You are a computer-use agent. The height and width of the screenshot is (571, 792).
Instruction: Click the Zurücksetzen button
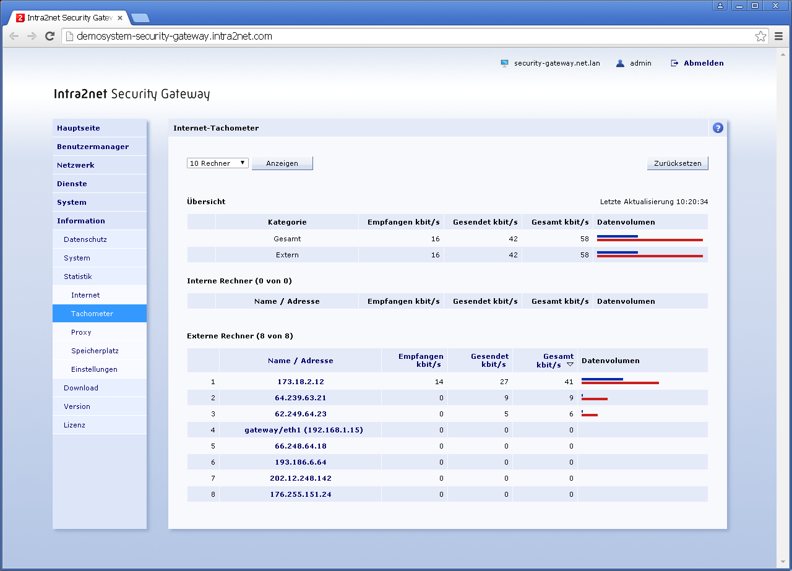678,163
